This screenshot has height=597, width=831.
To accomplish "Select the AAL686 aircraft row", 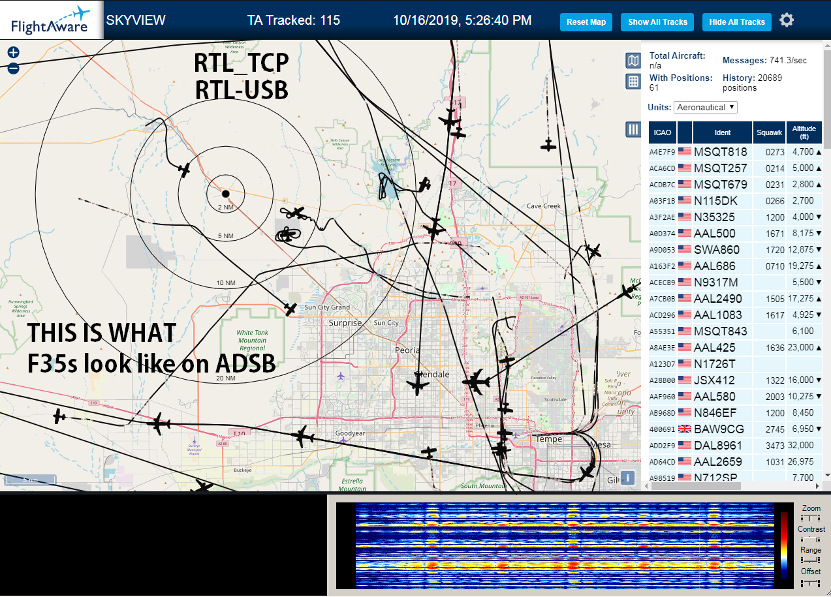I will [x=735, y=266].
